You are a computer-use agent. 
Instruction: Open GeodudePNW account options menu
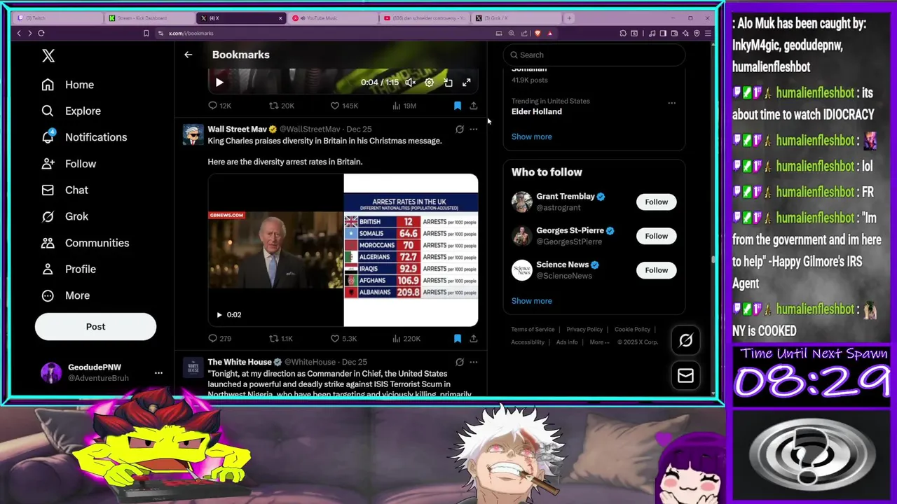tap(158, 372)
